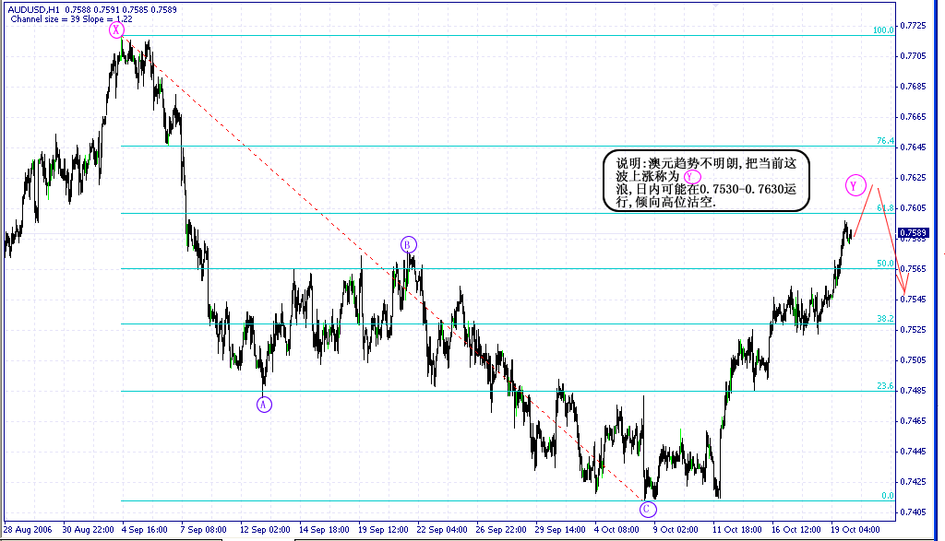
Task: Click the Fibonacci 0.0 level label
Action: coord(888,496)
